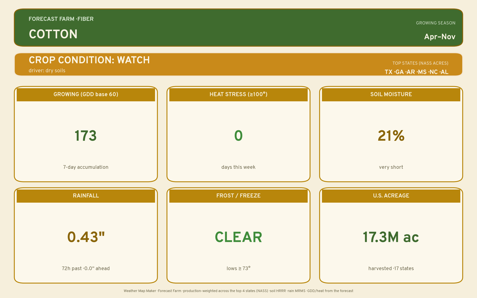This screenshot has width=477, height=298.
Task: Click the Weather Map Maker footer credit line
Action: coord(238,291)
